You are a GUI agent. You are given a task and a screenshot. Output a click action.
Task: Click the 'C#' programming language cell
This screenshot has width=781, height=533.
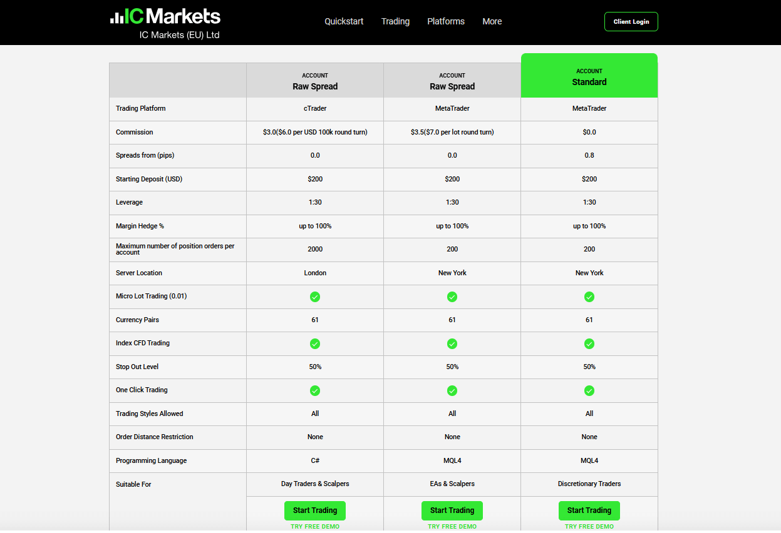315,460
